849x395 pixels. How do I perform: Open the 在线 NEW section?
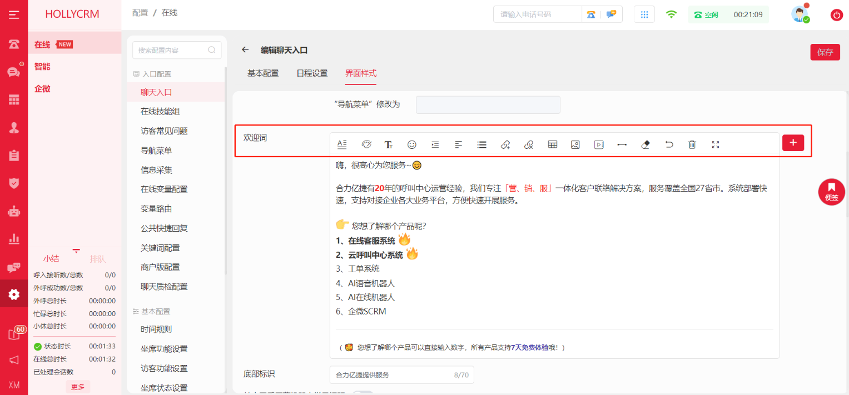[75, 44]
